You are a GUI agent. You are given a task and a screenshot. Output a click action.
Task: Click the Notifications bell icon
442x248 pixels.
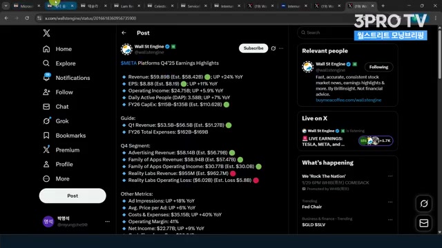point(46,78)
